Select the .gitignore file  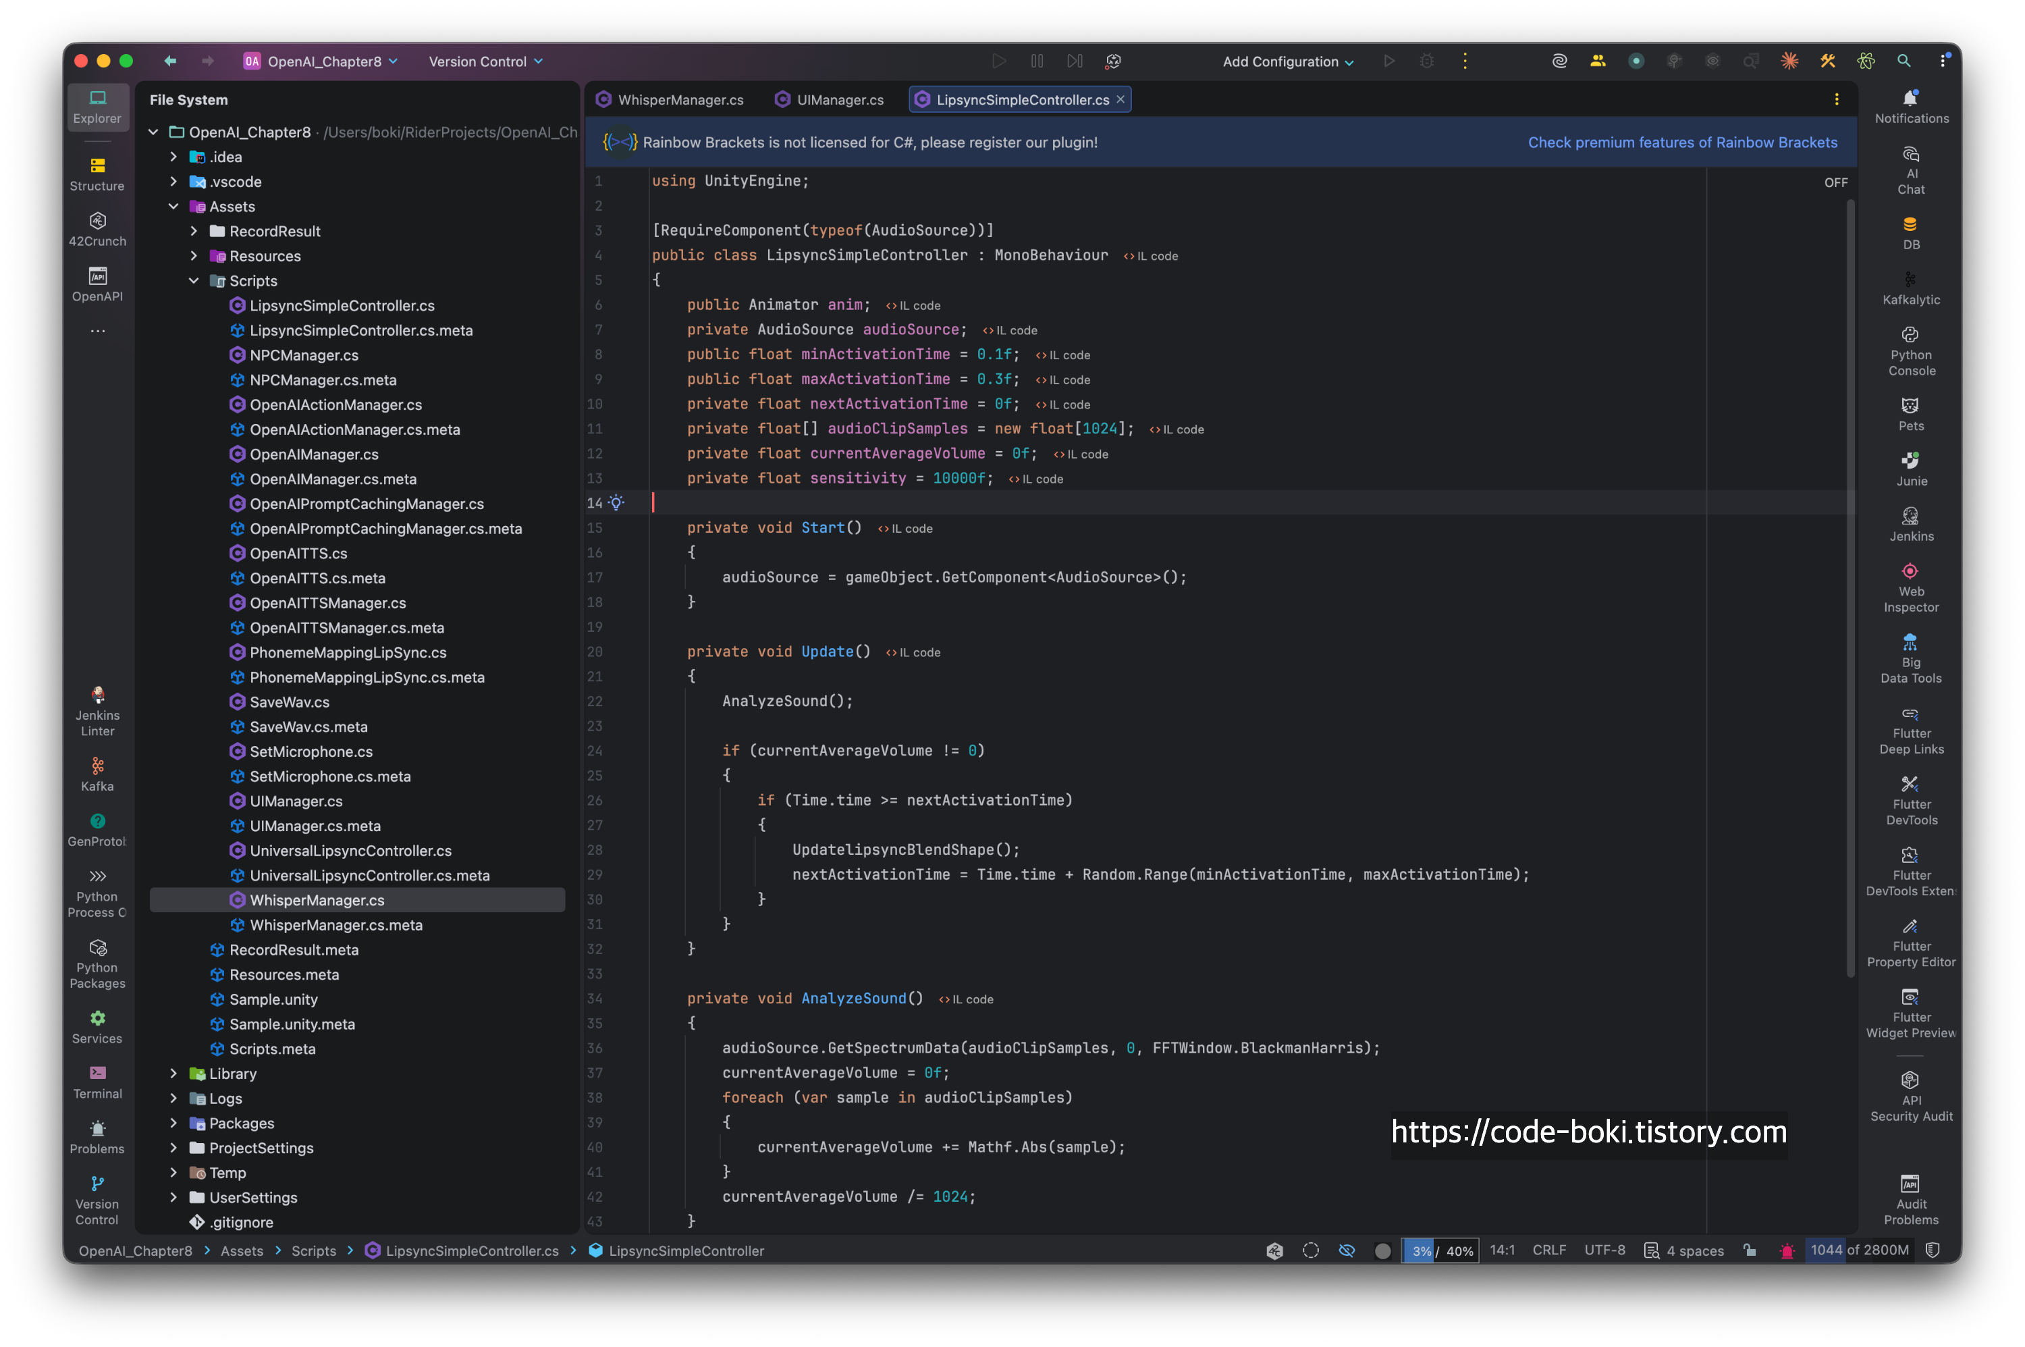click(240, 1223)
